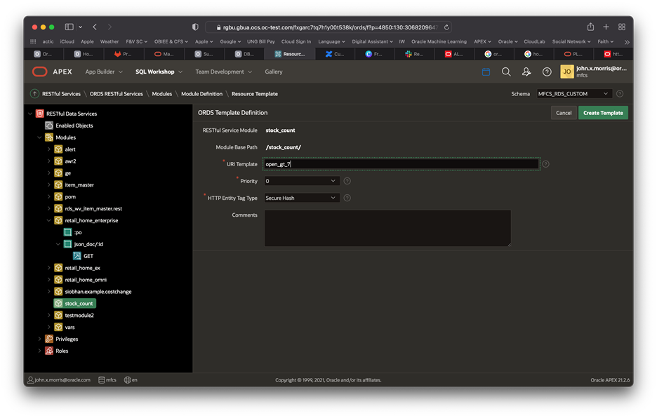Click the JO user avatar for john.x.morris
Screen dimensions: 657x418
(x=566, y=71)
